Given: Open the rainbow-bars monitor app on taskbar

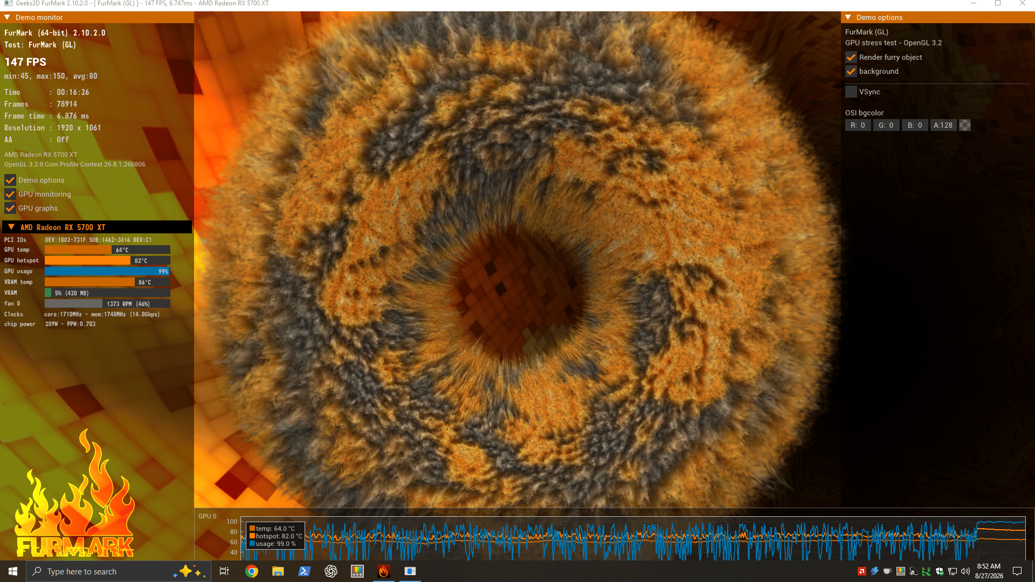Looking at the screenshot, I should (357, 571).
